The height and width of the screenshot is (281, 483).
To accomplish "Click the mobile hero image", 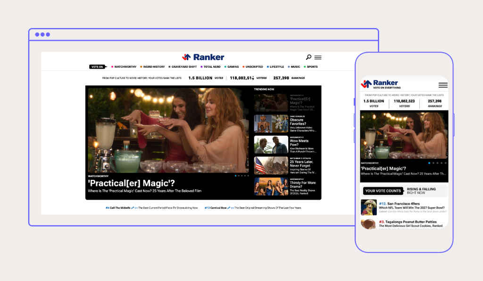I will tap(404, 135).
